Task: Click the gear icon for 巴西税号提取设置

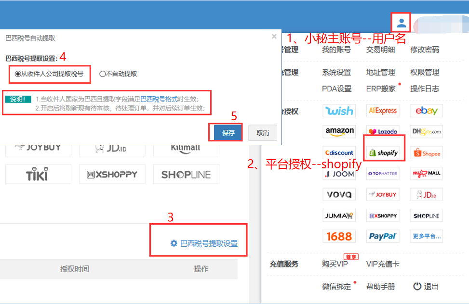Action: coord(174,243)
